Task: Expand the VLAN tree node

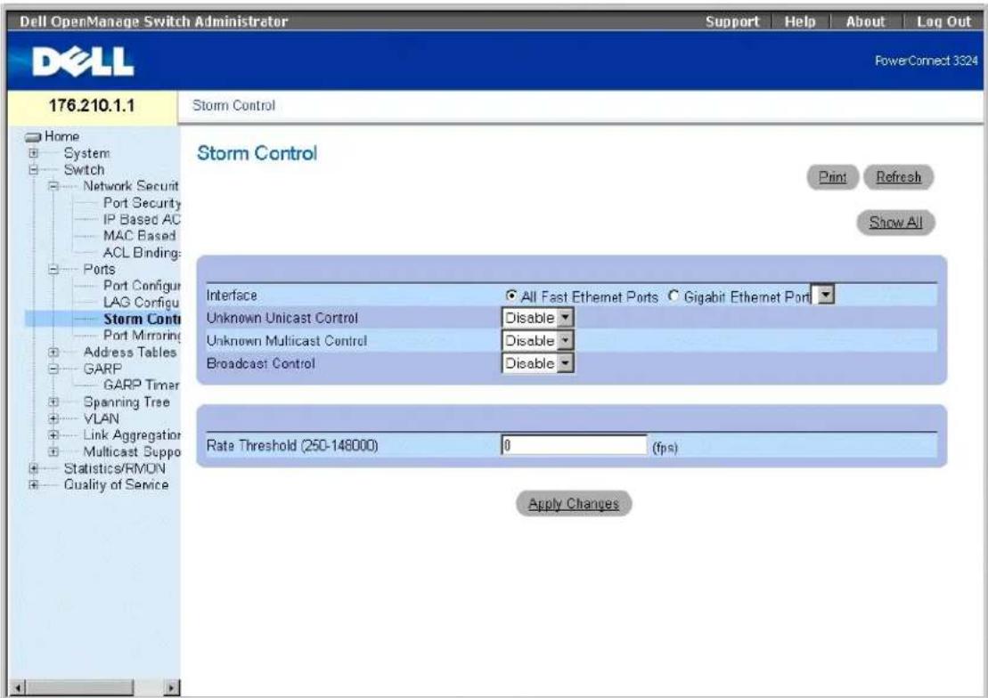Action: click(53, 418)
